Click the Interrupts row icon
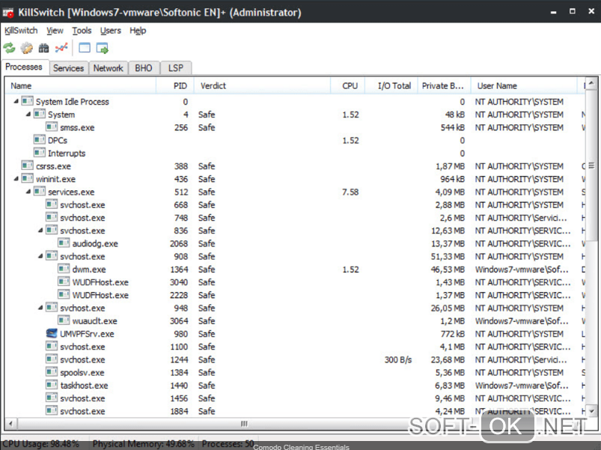This screenshot has height=450, width=601. 40,153
